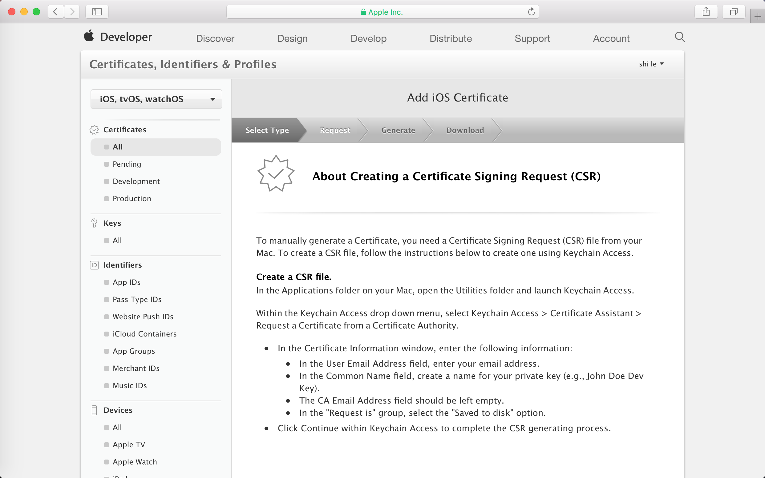Expand the shi le account menu

651,64
